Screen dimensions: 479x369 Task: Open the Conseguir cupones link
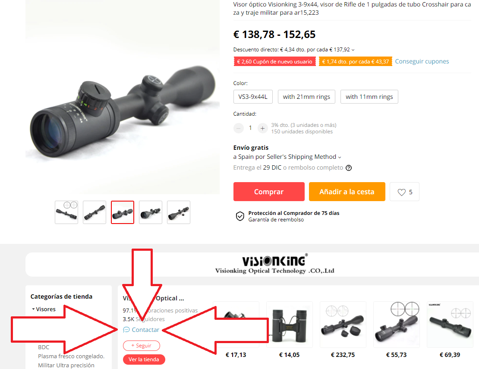[x=422, y=61]
